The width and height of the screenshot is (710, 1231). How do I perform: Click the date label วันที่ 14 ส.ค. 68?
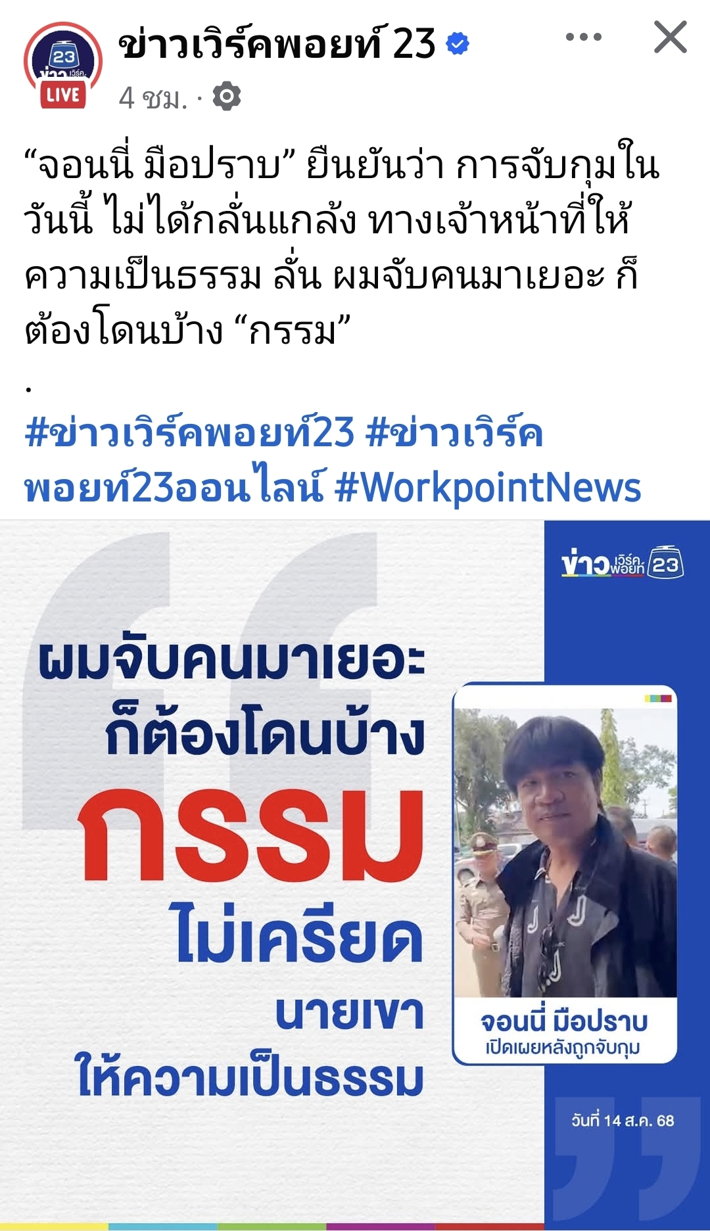coord(623,1121)
